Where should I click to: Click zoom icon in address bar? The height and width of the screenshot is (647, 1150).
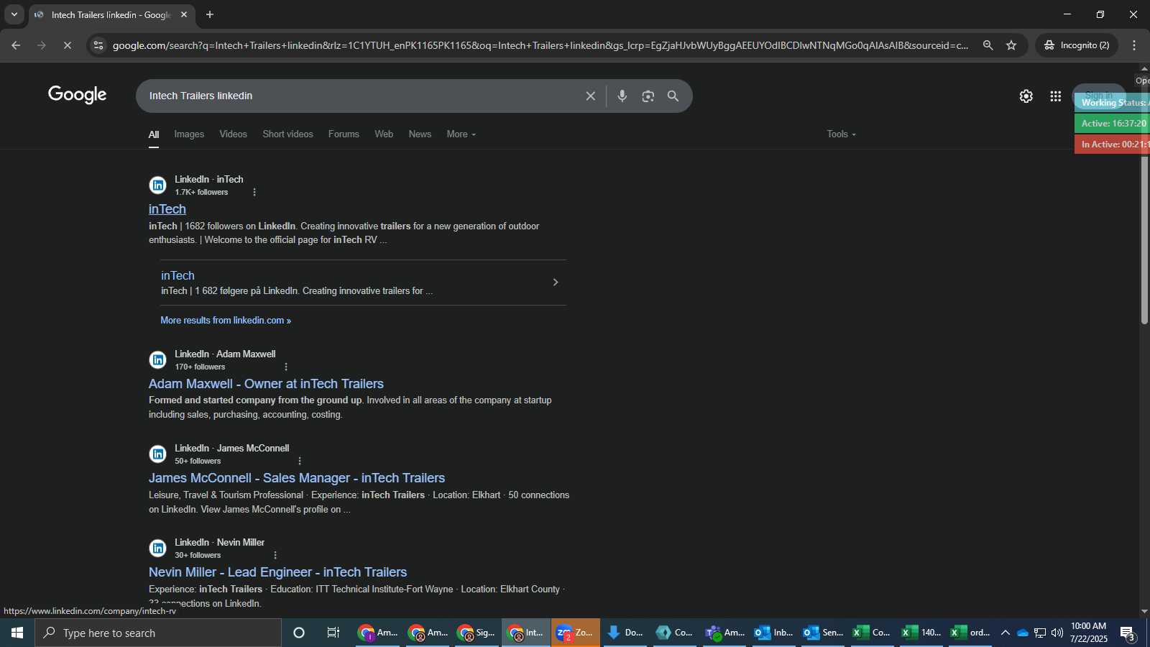(x=988, y=45)
